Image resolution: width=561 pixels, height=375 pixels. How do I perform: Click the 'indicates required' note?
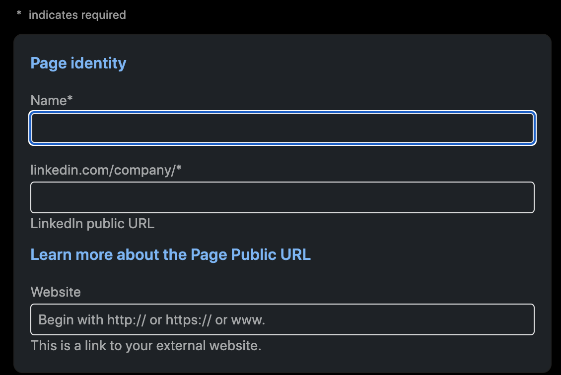77,15
